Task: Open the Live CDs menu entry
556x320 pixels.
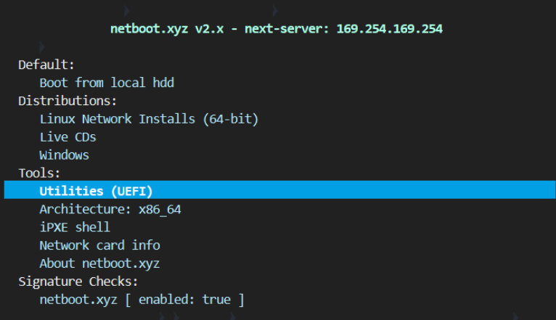Action: tap(68, 137)
